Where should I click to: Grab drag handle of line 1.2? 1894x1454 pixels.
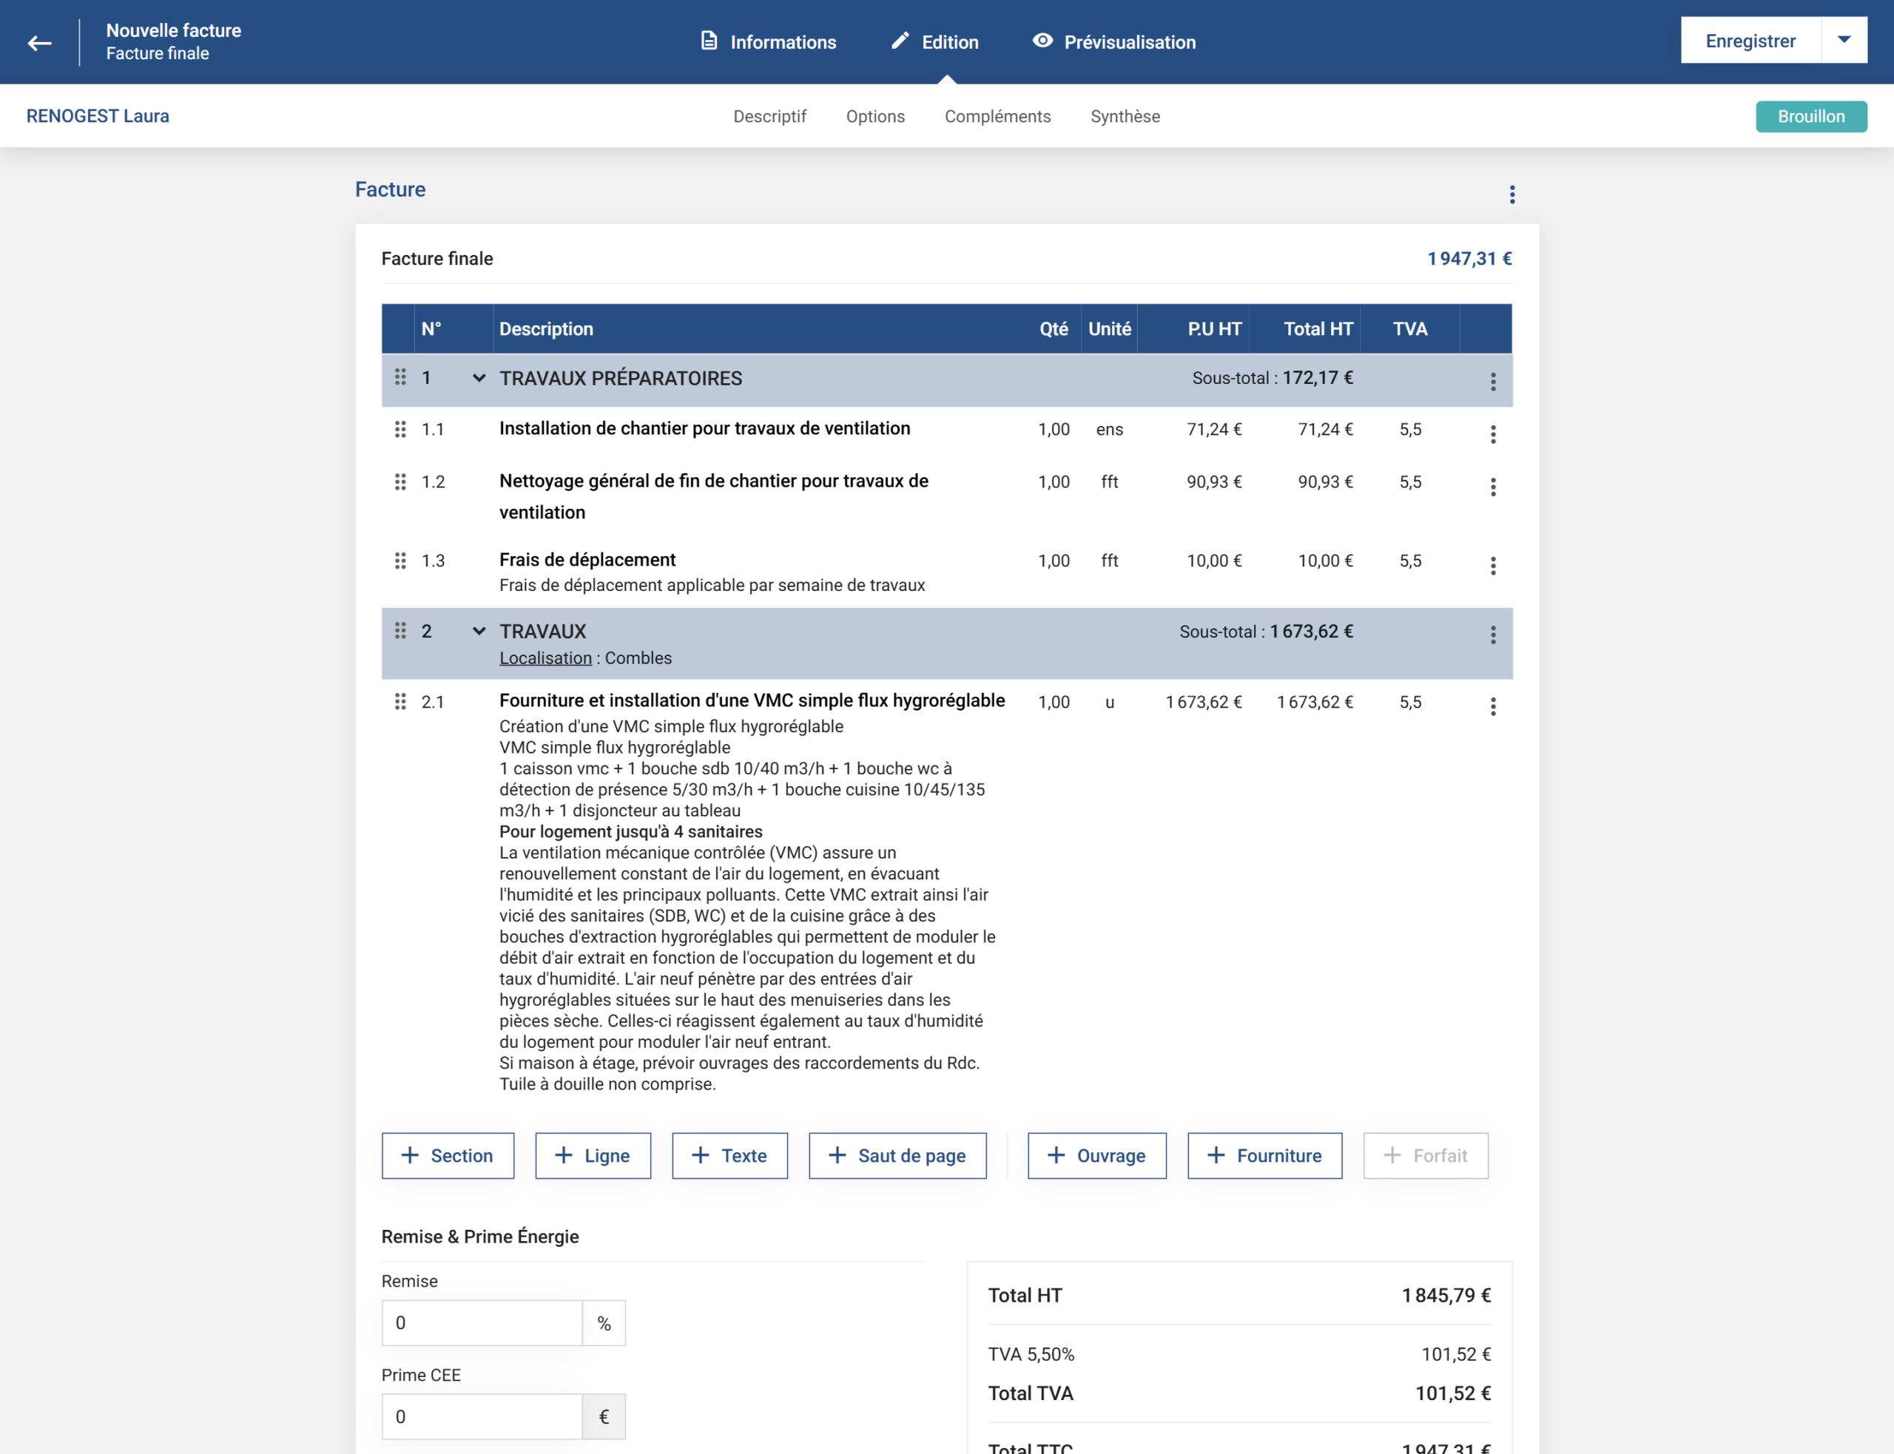(x=400, y=482)
